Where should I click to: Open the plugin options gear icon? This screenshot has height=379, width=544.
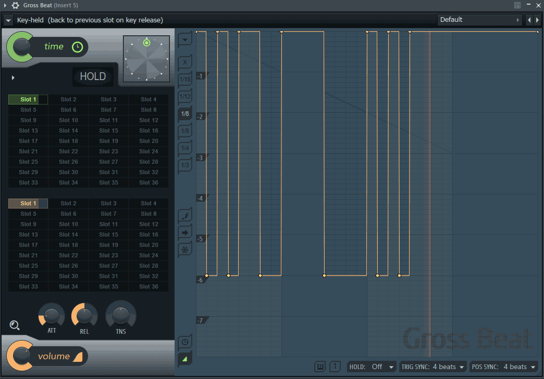[15, 5]
